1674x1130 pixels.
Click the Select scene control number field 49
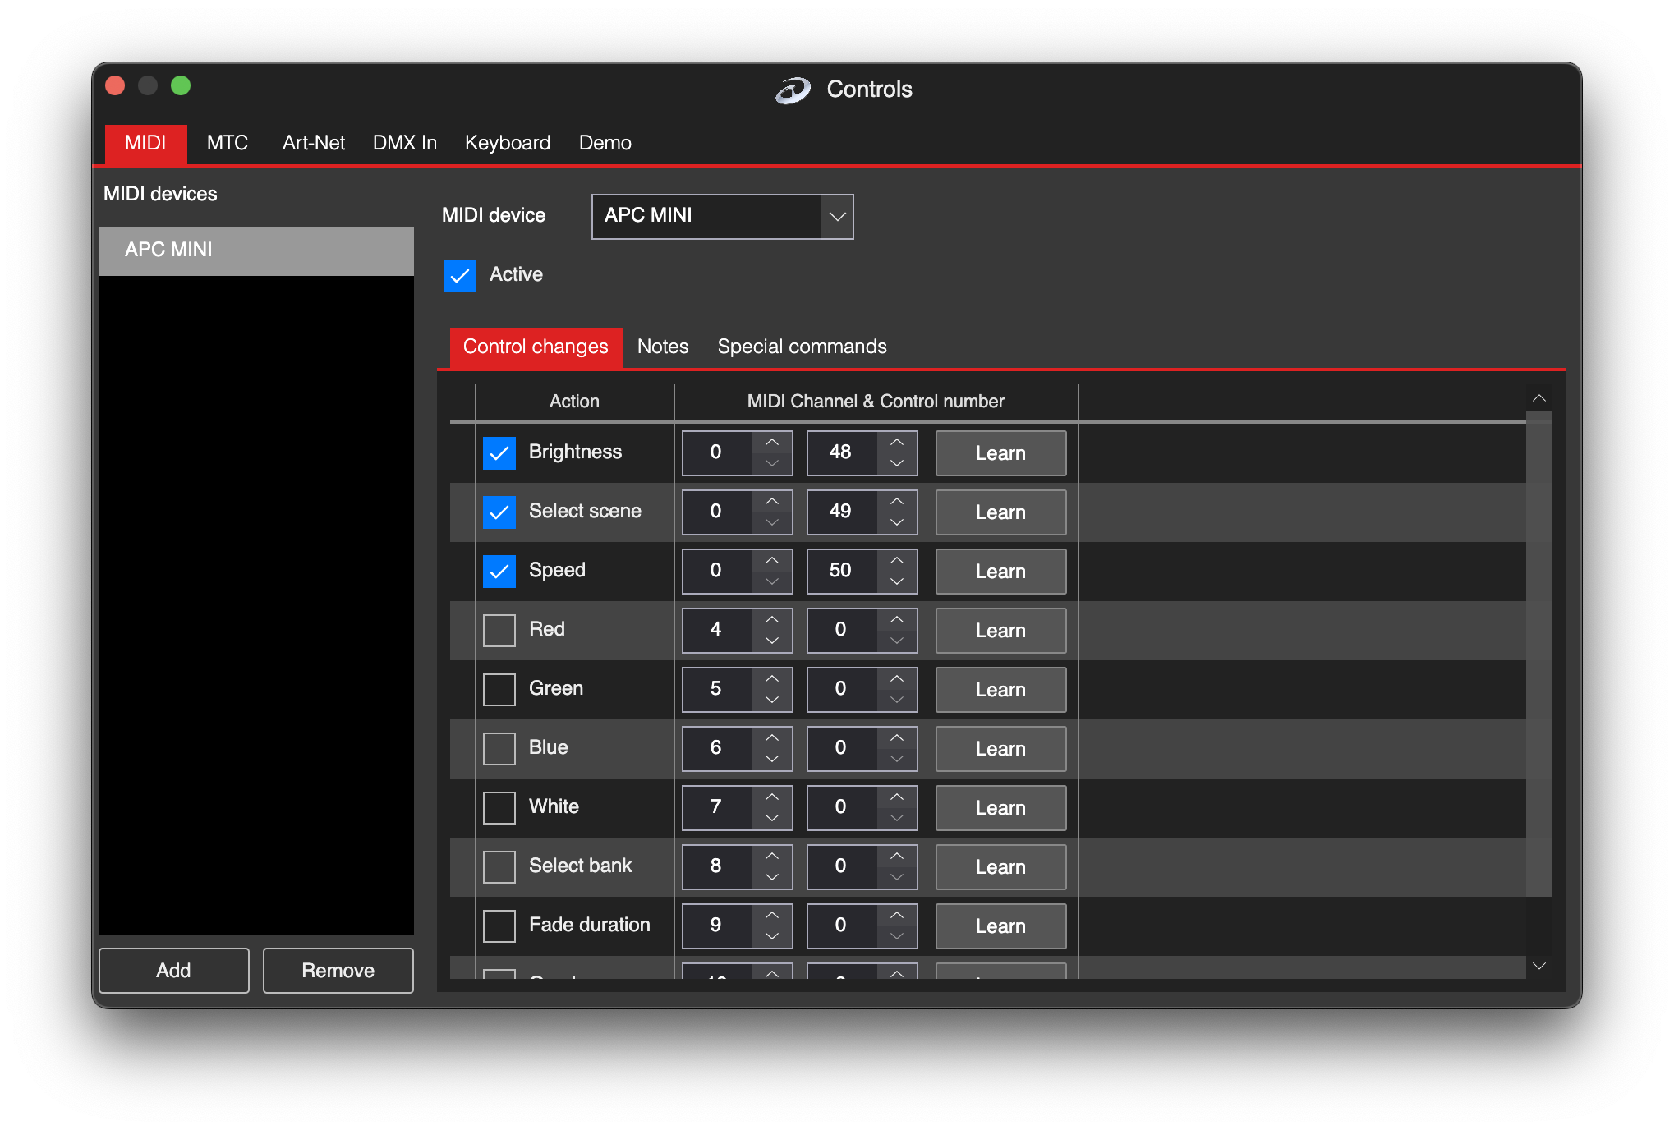pos(842,512)
